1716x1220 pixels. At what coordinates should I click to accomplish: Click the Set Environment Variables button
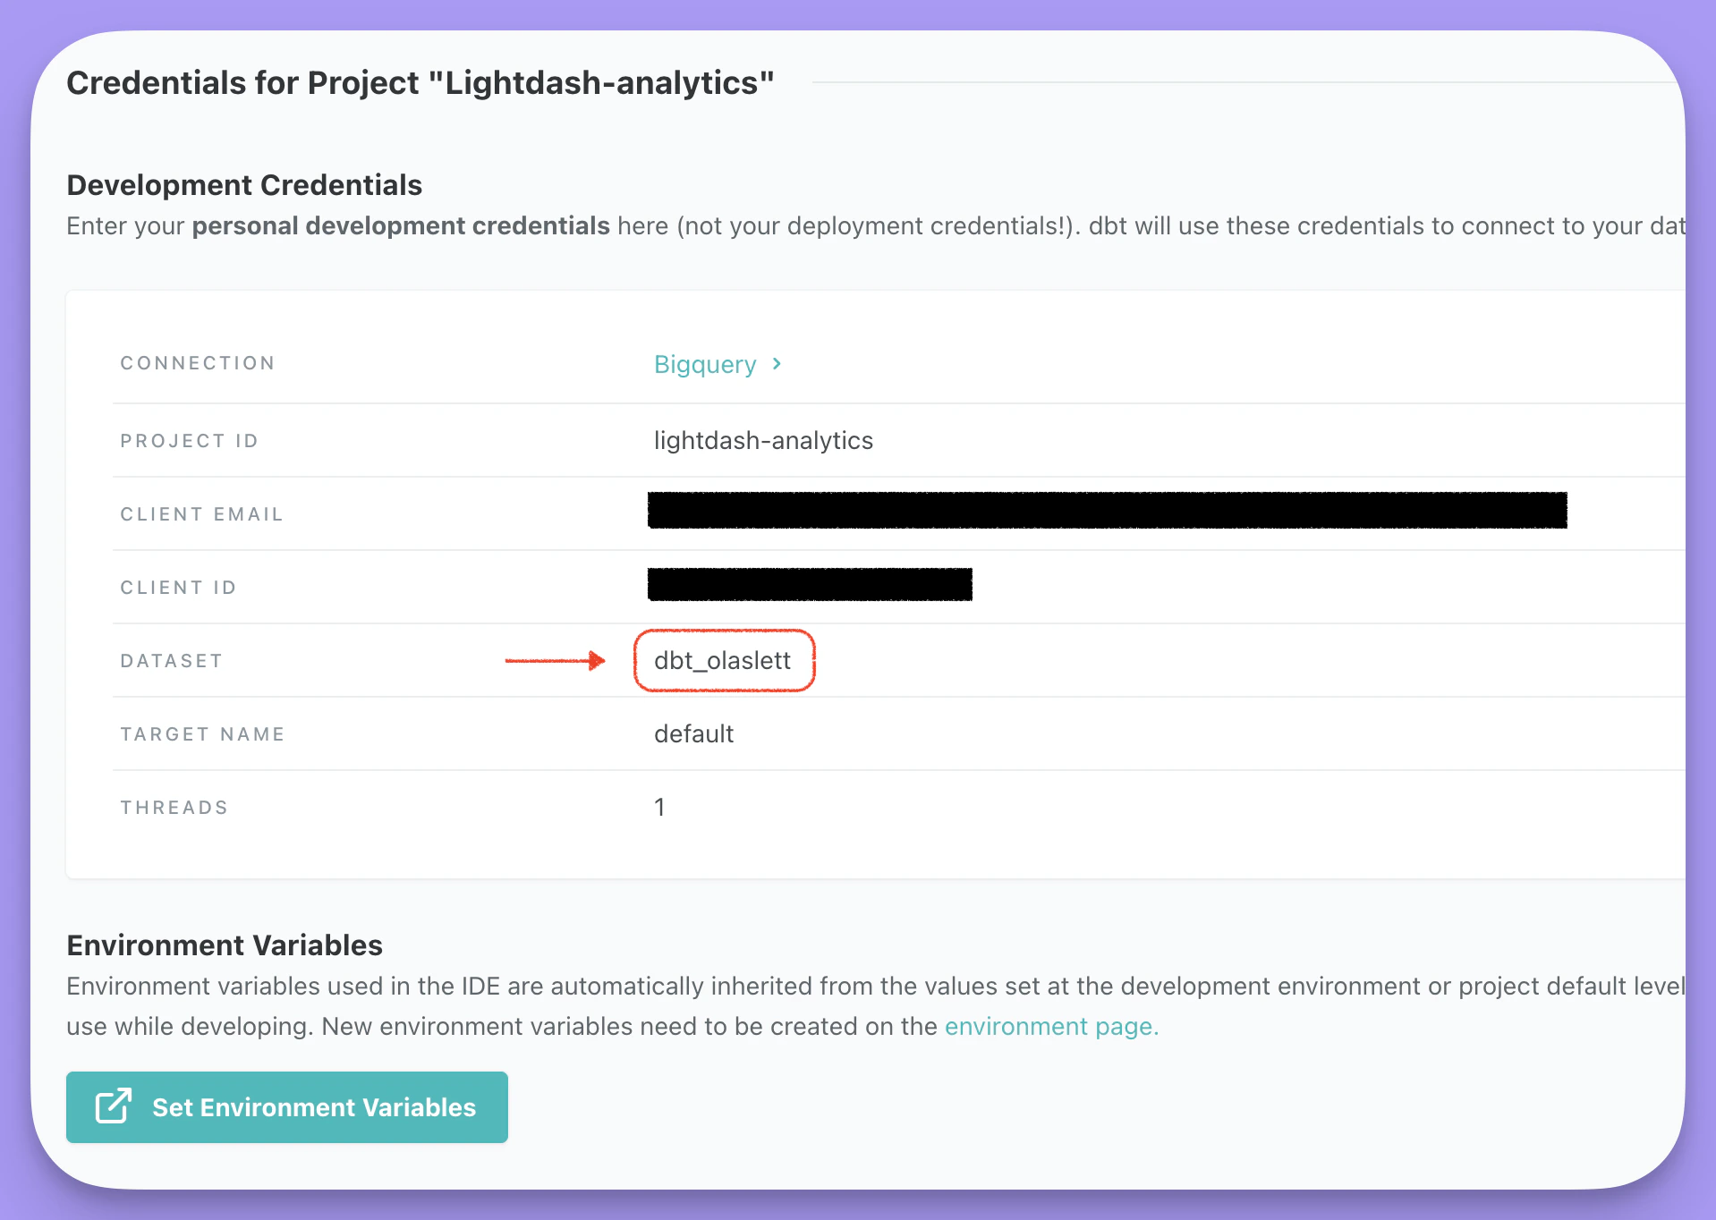(x=287, y=1107)
